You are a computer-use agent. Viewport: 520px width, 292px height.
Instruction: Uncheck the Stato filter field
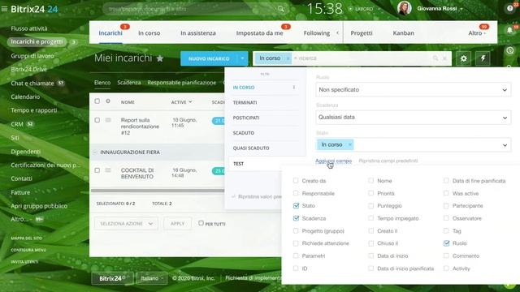pos(296,205)
